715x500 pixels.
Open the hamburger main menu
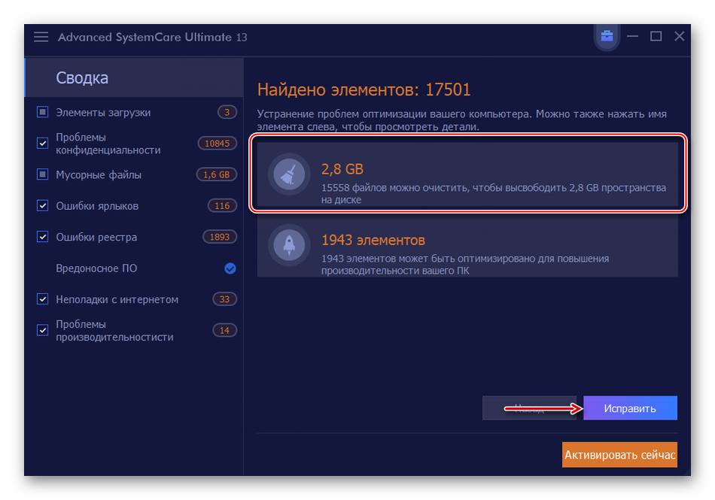coord(41,37)
